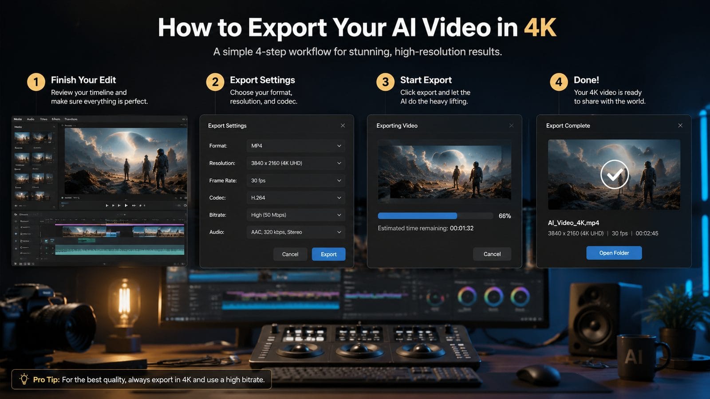The height and width of the screenshot is (399, 710).
Task: Click the white checkmark circle in Export Complete
Action: (x=615, y=175)
